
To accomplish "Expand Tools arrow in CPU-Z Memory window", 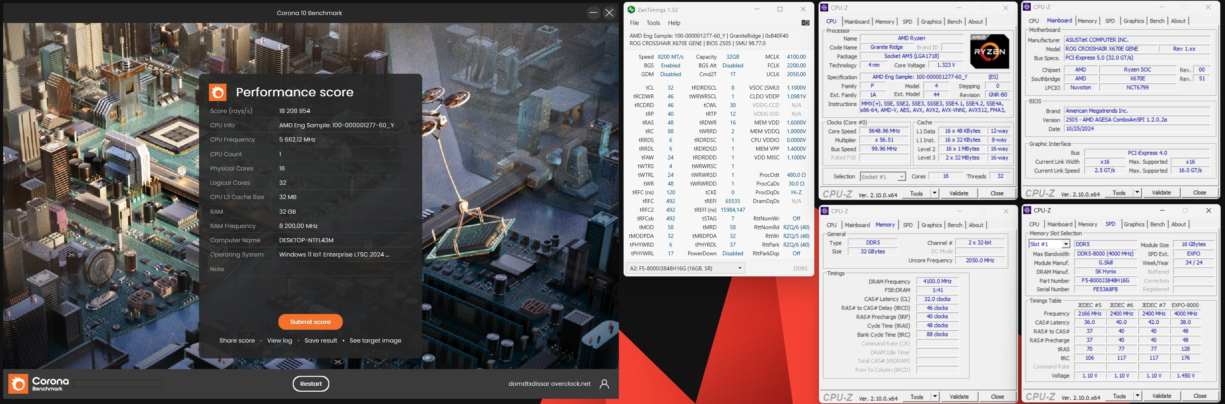I will click(935, 396).
